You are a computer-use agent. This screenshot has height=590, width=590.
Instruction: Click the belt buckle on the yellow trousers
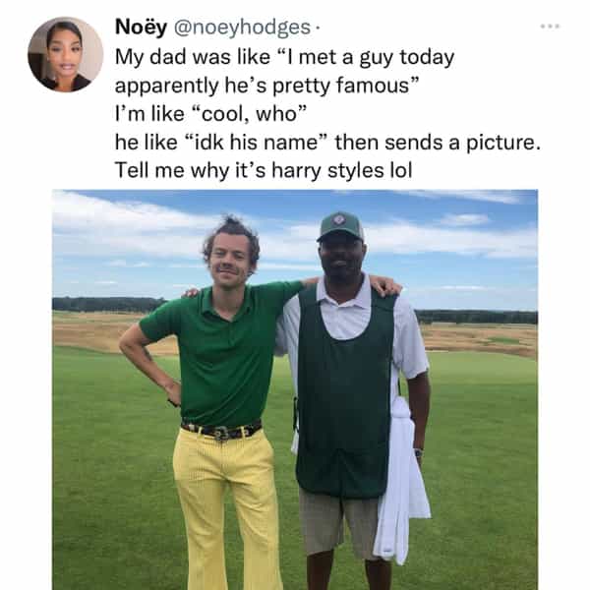[222, 432]
